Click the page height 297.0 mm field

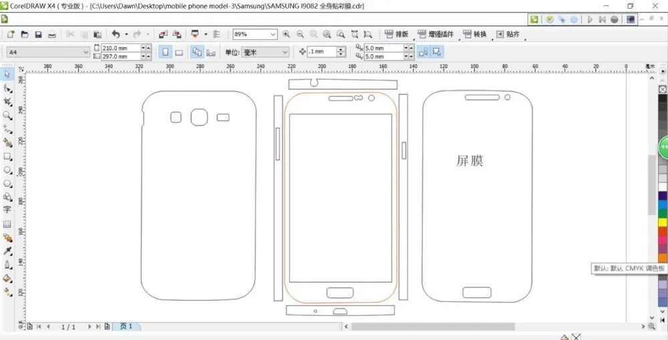point(120,56)
